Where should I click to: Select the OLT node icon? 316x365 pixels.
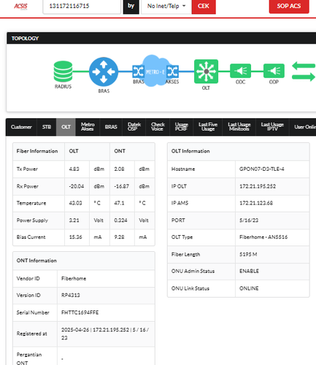pos(206,72)
